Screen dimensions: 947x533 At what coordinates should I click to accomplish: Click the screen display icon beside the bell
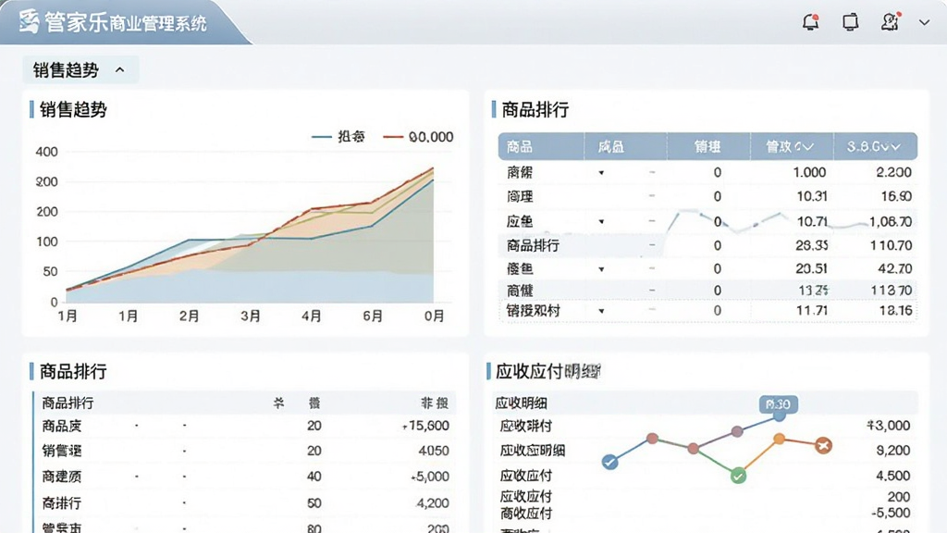[850, 22]
